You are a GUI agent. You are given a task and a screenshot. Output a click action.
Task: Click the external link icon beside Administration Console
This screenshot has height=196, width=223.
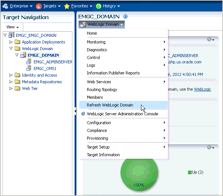tap(83, 114)
